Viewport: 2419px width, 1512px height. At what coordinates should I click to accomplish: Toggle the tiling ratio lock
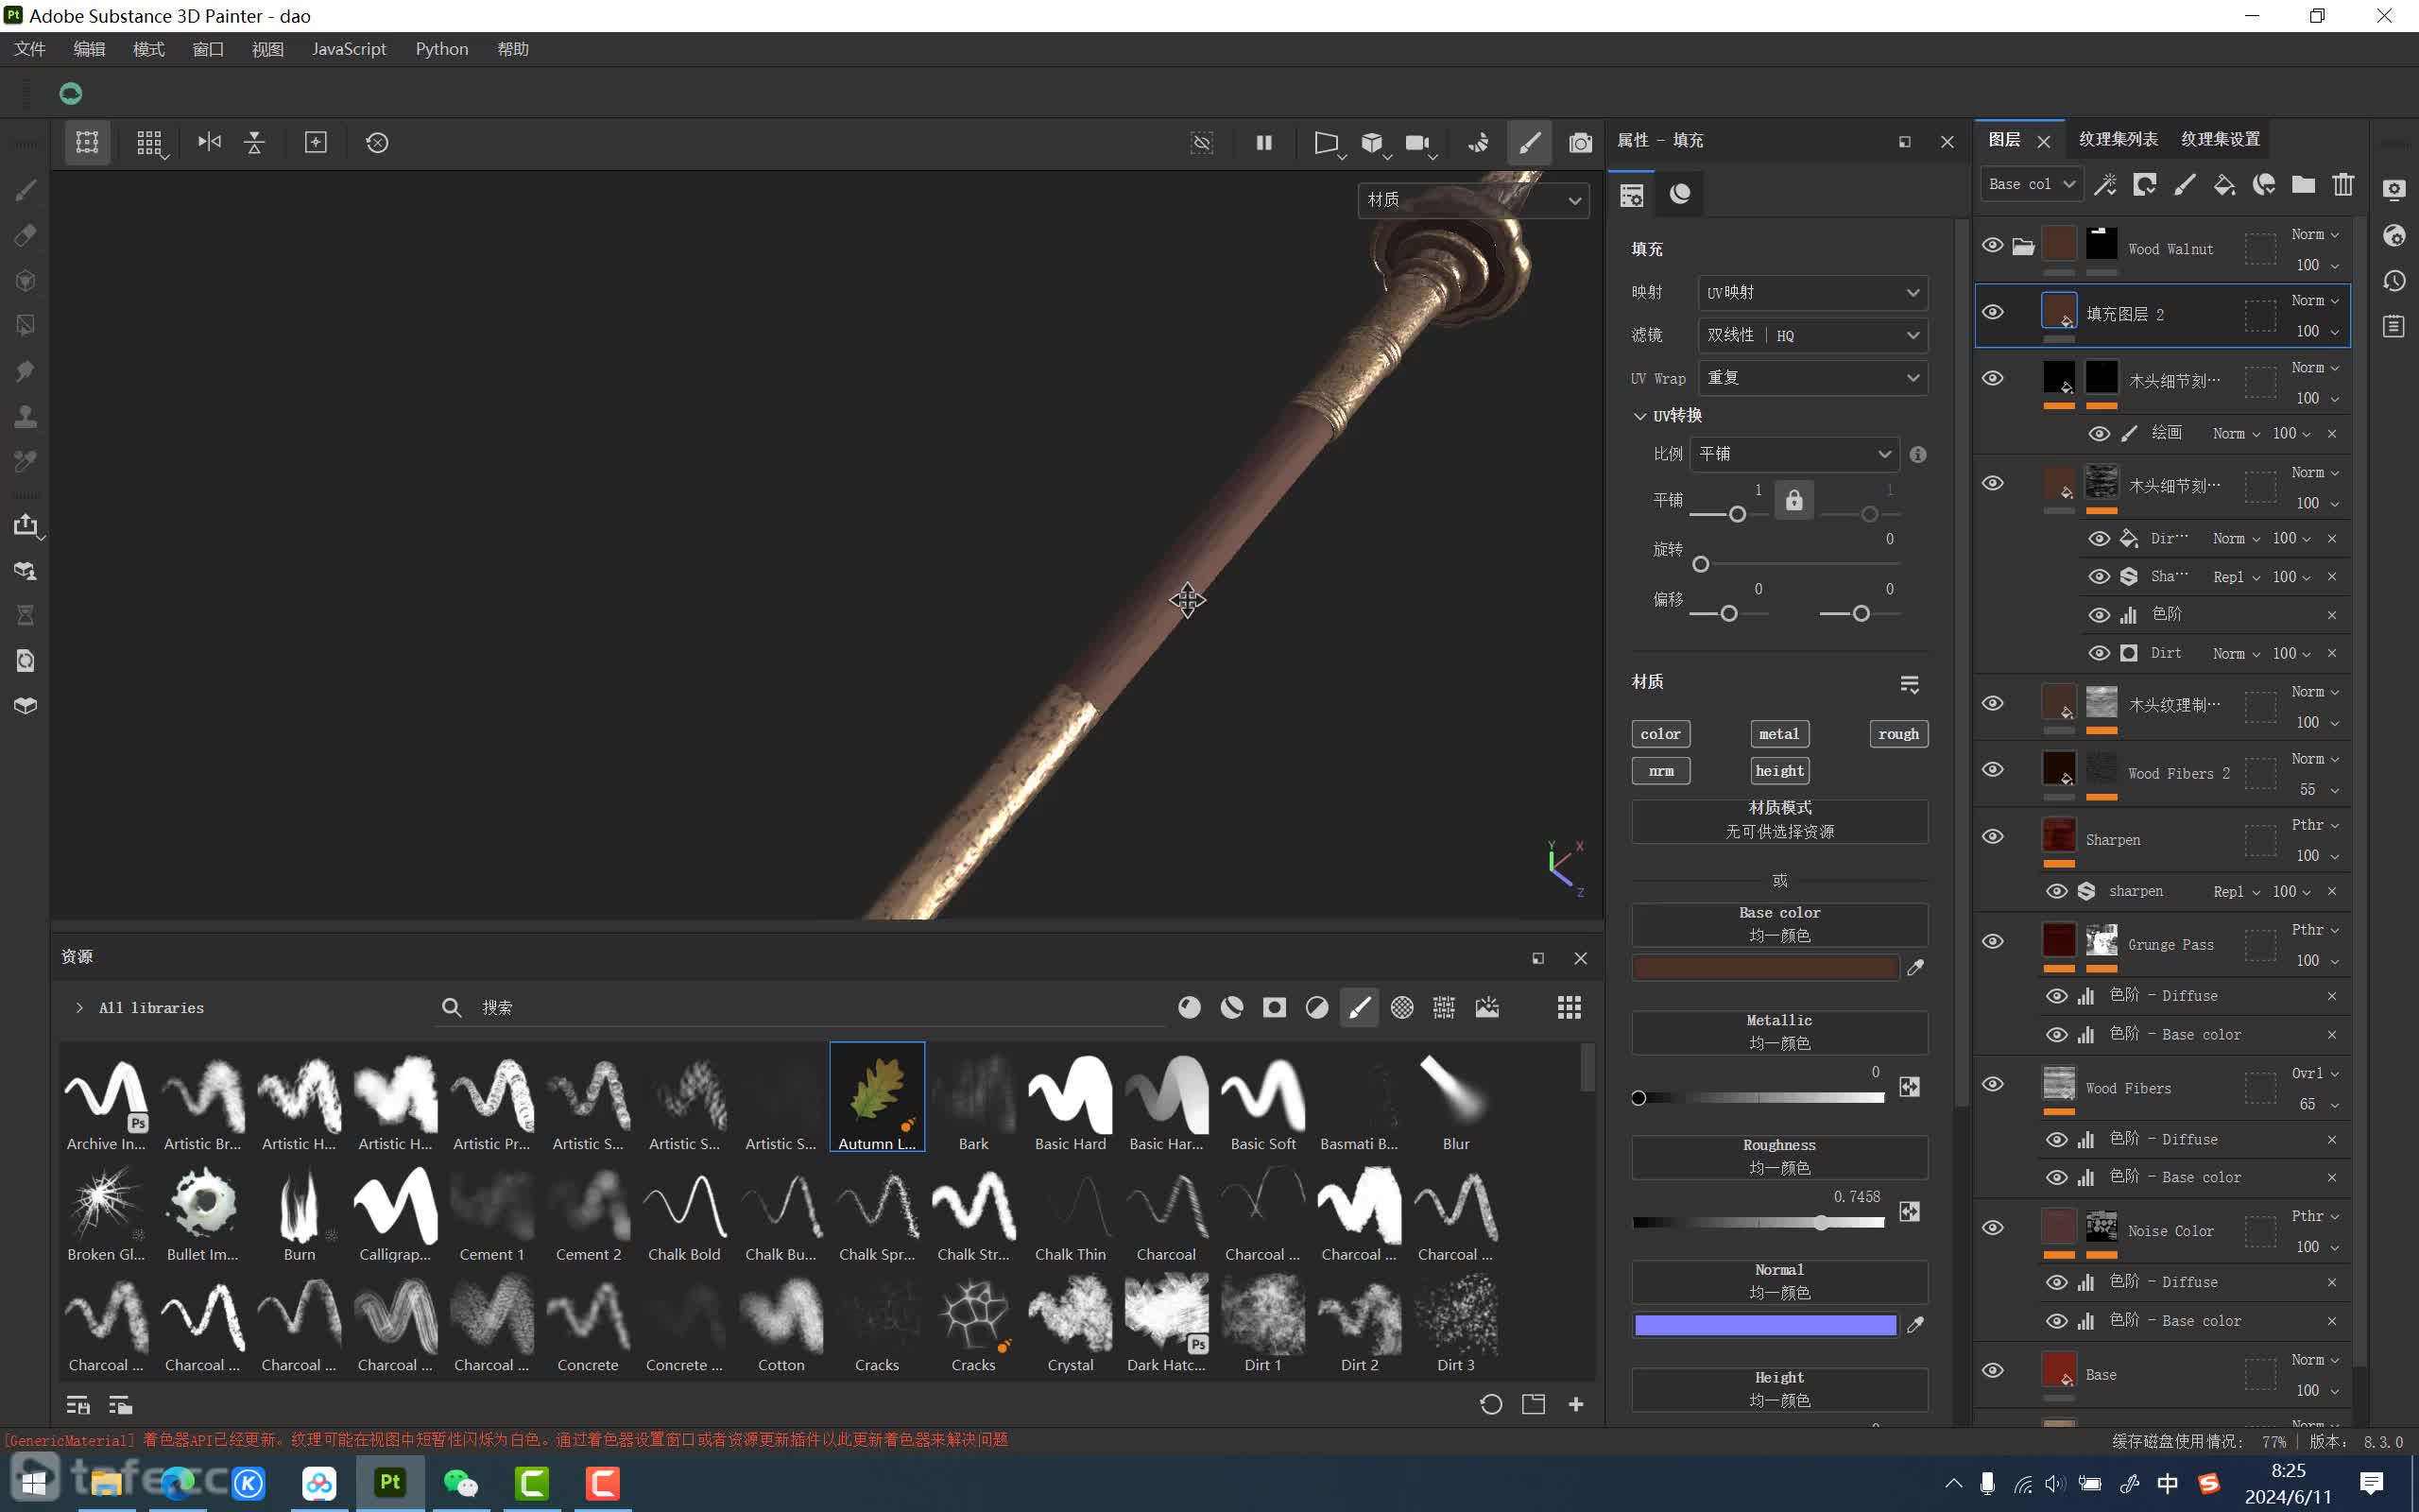pos(1794,500)
